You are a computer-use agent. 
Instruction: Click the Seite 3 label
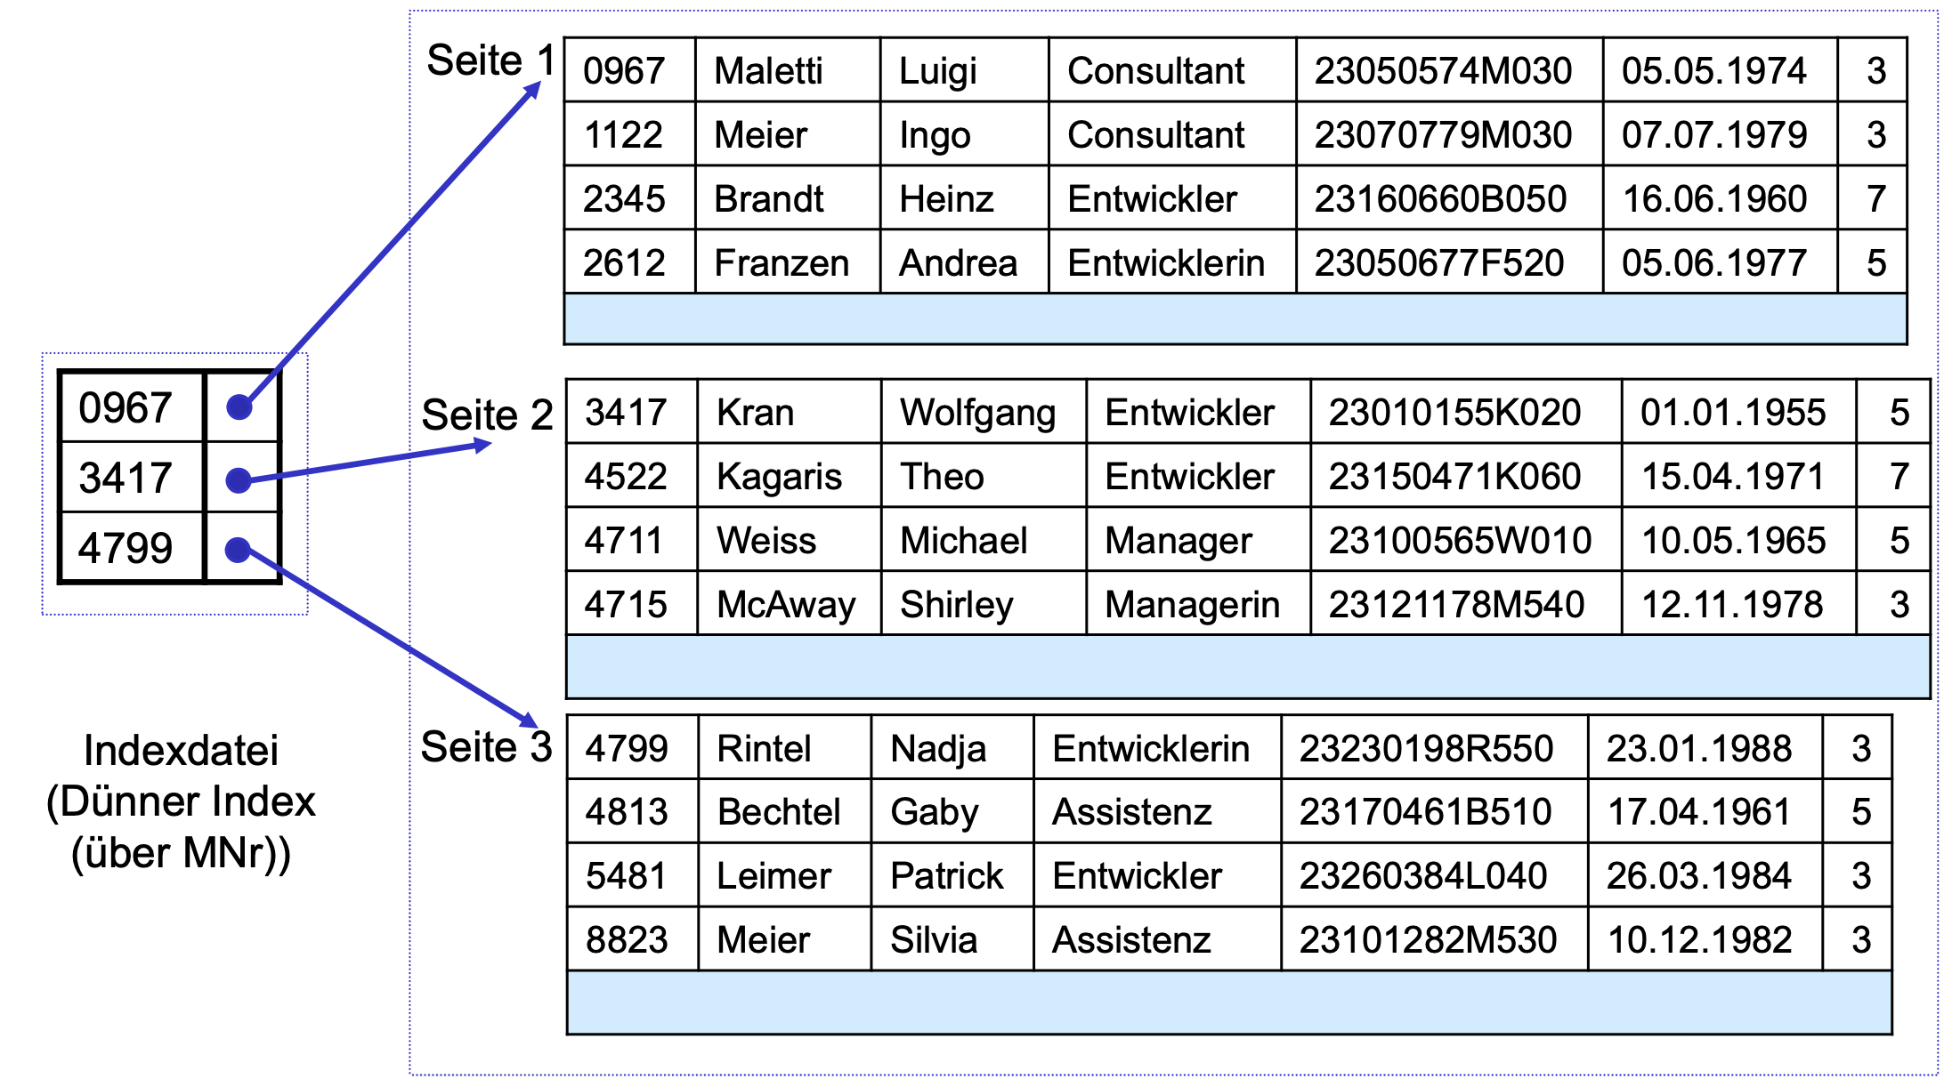pyautogui.click(x=486, y=747)
